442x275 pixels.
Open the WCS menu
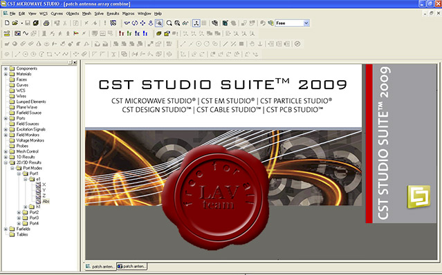44,14
